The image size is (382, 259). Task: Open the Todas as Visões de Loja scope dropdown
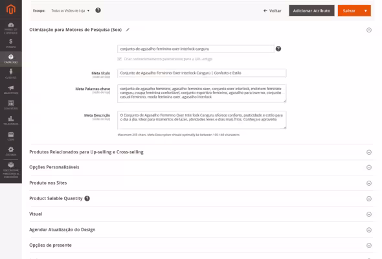[70, 11]
